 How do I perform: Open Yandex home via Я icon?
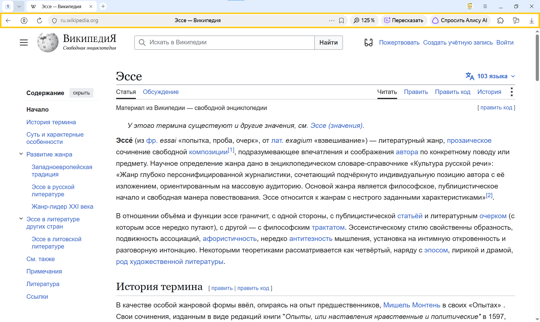(24, 20)
